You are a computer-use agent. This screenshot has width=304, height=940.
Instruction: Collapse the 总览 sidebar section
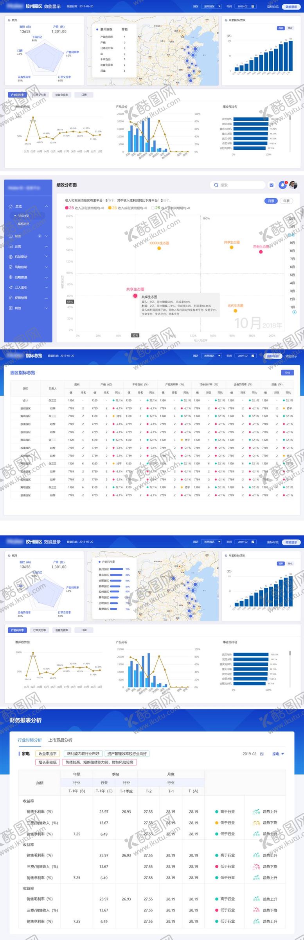46,206
